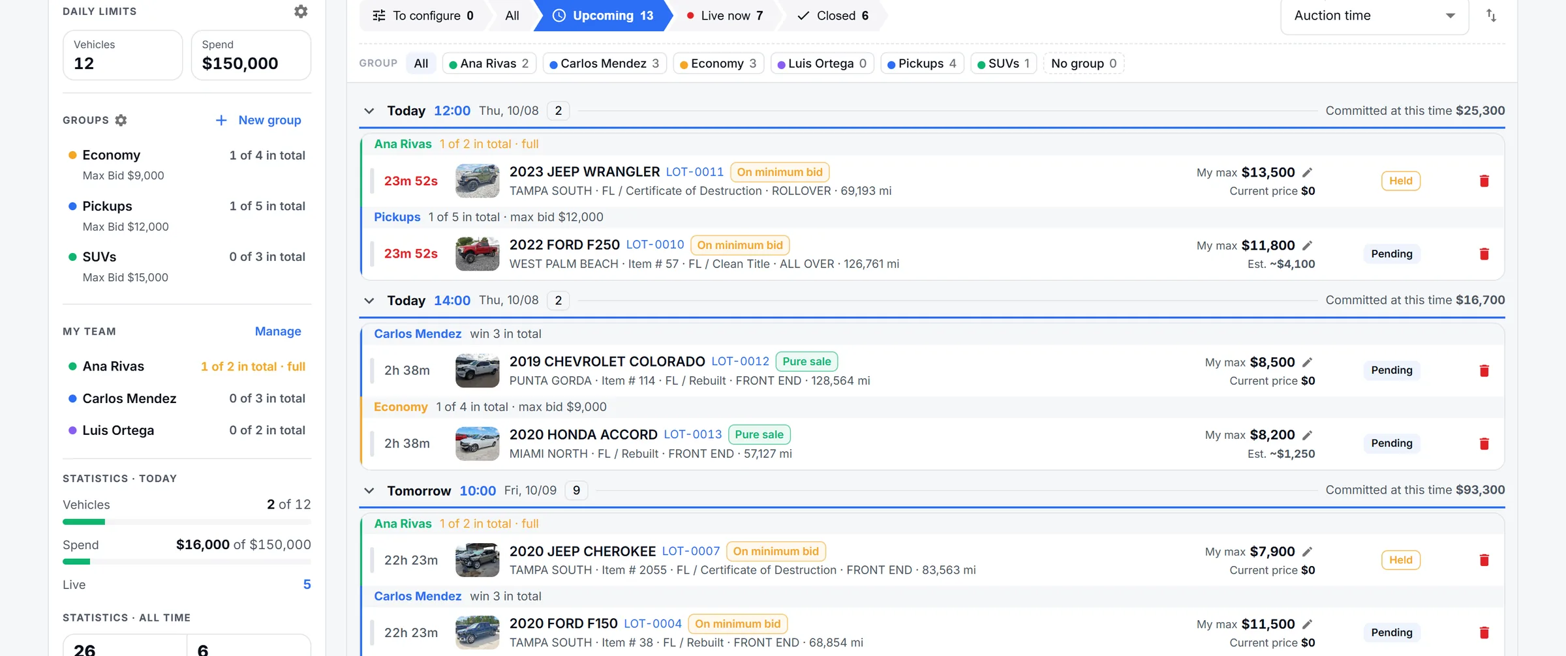Select the Pickups group in sidebar
Screen dimensions: 1566x656
click(x=187, y=216)
